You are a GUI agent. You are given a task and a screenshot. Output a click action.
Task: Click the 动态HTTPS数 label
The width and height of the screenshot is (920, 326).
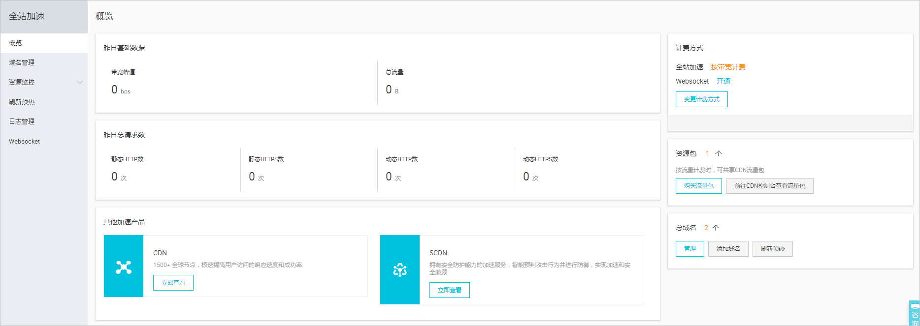(x=540, y=159)
